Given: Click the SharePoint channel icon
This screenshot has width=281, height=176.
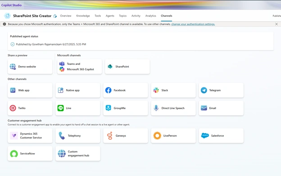Looking at the screenshot, I should pyautogui.click(x=110, y=67).
